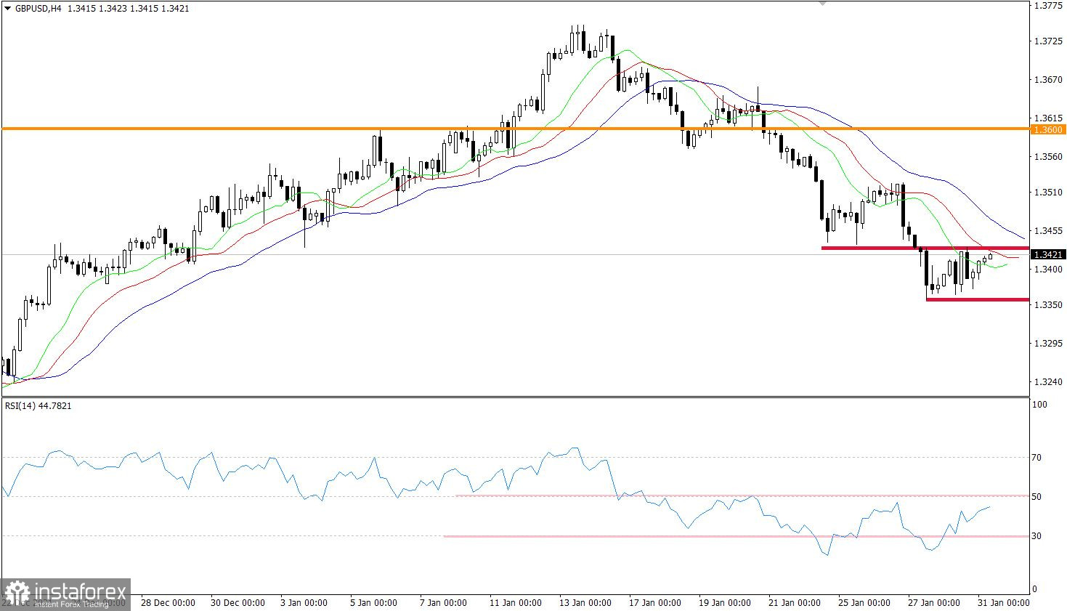Click the chart shift marker at top edge
The image size is (1067, 611).
pyautogui.click(x=822, y=4)
